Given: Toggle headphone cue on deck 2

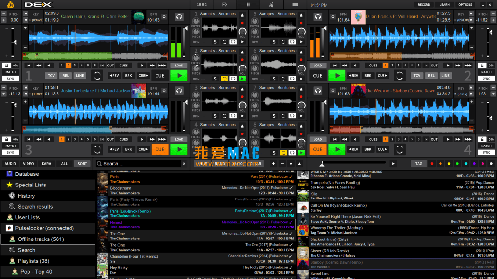Looking at the screenshot, I should 318,17.
